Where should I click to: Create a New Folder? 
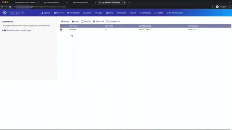(74, 13)
